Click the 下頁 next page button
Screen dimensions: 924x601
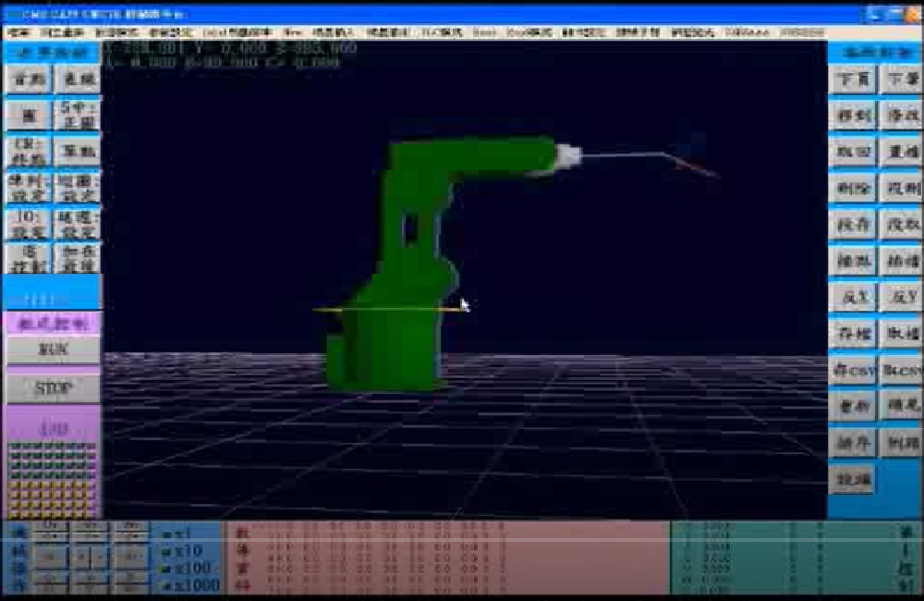852,79
